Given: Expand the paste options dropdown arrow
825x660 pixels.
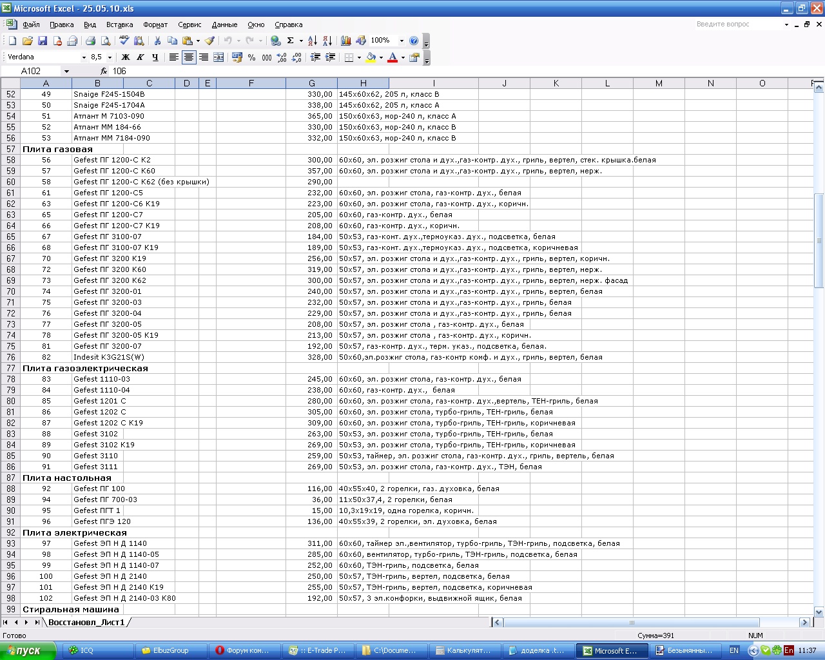Looking at the screenshot, I should point(198,41).
